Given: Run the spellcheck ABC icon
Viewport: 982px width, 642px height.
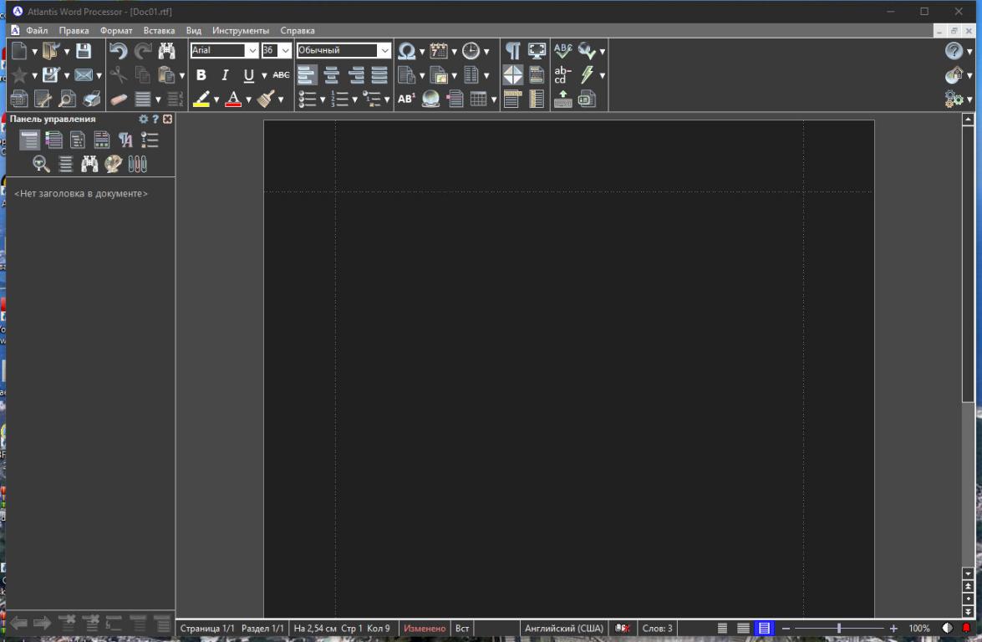Looking at the screenshot, I should [x=563, y=51].
